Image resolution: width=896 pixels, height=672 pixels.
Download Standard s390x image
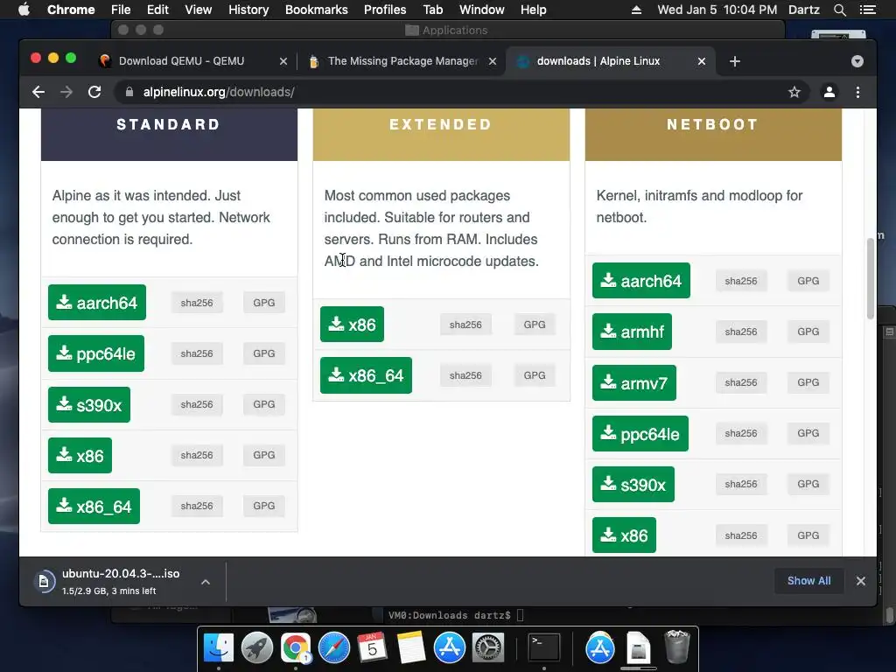pyautogui.click(x=89, y=404)
